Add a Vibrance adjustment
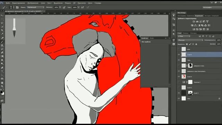This screenshot has height=125, width=222. (207, 22)
